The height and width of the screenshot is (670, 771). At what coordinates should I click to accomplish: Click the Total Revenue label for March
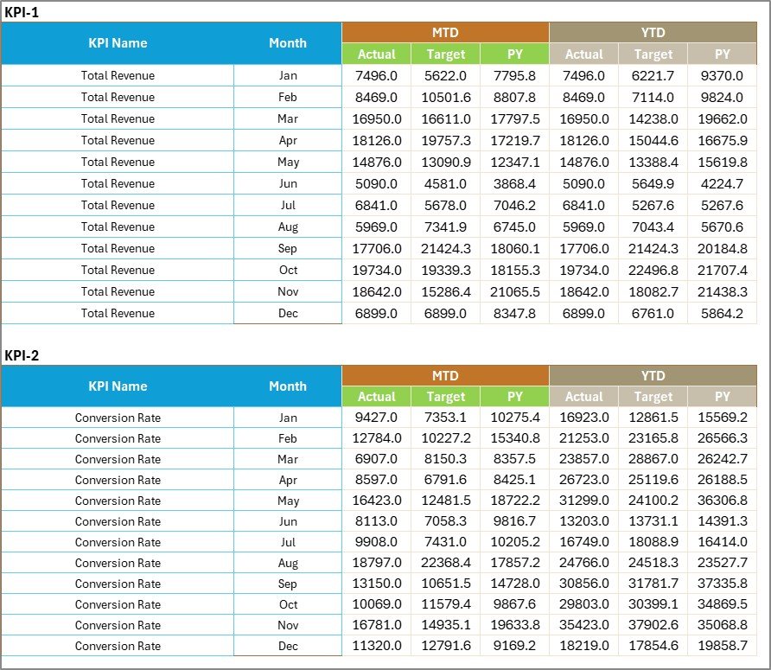click(118, 118)
